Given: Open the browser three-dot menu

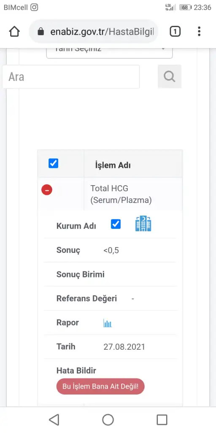Looking at the screenshot, I should pyautogui.click(x=199, y=31).
